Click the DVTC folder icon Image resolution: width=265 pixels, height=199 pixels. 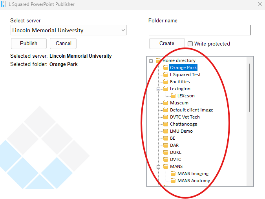tap(166, 159)
